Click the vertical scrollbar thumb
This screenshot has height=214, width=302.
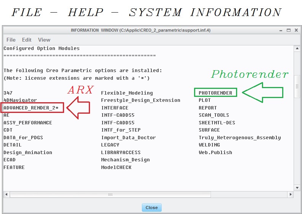(297, 87)
